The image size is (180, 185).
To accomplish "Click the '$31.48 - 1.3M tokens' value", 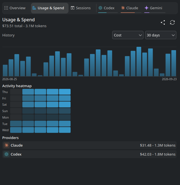I will [x=157, y=145].
